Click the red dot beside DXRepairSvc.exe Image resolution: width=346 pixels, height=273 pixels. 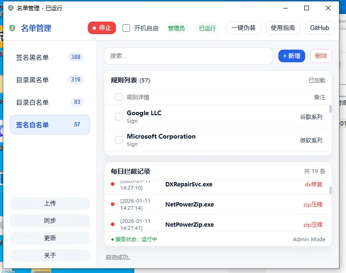click(x=113, y=184)
